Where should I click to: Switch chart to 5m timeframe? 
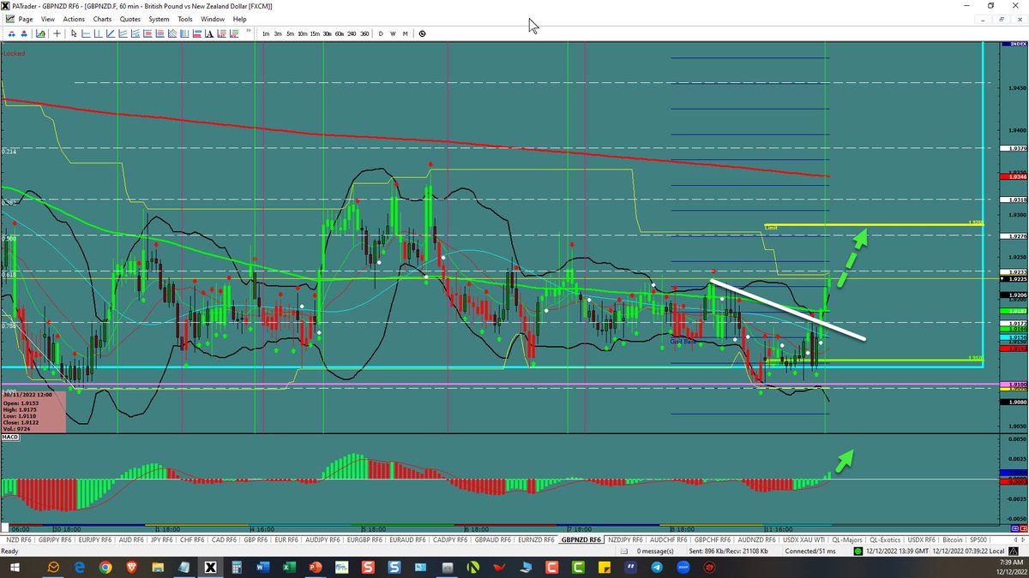290,33
